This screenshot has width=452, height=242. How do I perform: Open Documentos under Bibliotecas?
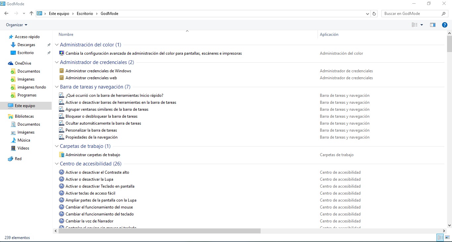point(29,124)
